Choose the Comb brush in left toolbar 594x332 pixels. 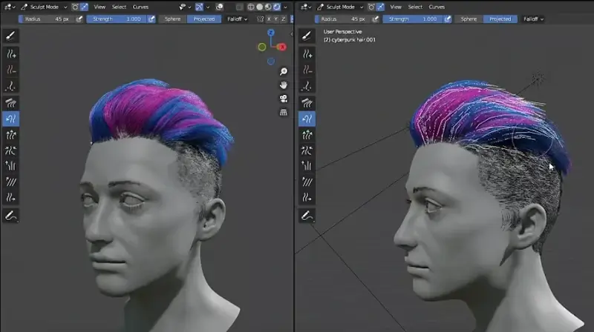pos(11,103)
